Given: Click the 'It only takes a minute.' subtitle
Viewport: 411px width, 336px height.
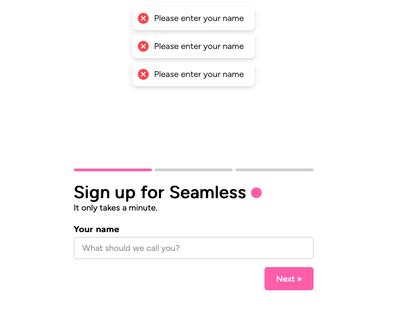Looking at the screenshot, I should click(116, 208).
